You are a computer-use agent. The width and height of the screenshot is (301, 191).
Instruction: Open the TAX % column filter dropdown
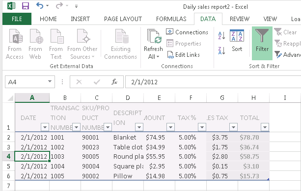click(202, 127)
